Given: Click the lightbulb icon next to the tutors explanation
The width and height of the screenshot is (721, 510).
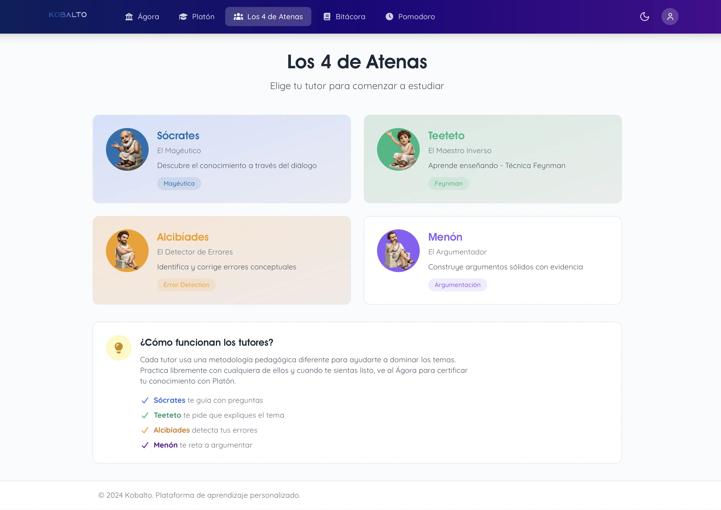Looking at the screenshot, I should point(119,347).
